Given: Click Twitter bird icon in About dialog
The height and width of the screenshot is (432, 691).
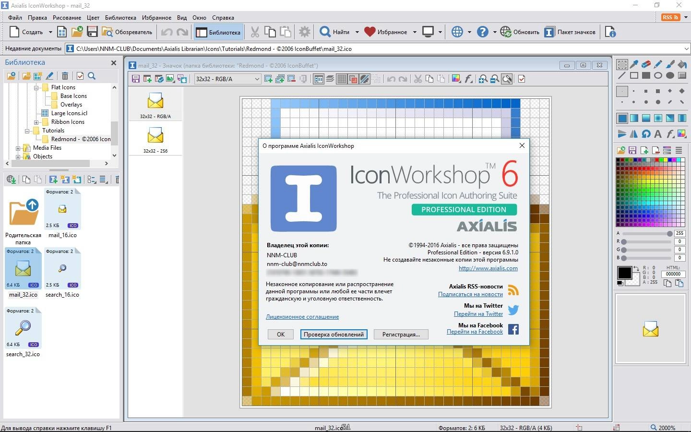Looking at the screenshot, I should (x=513, y=310).
